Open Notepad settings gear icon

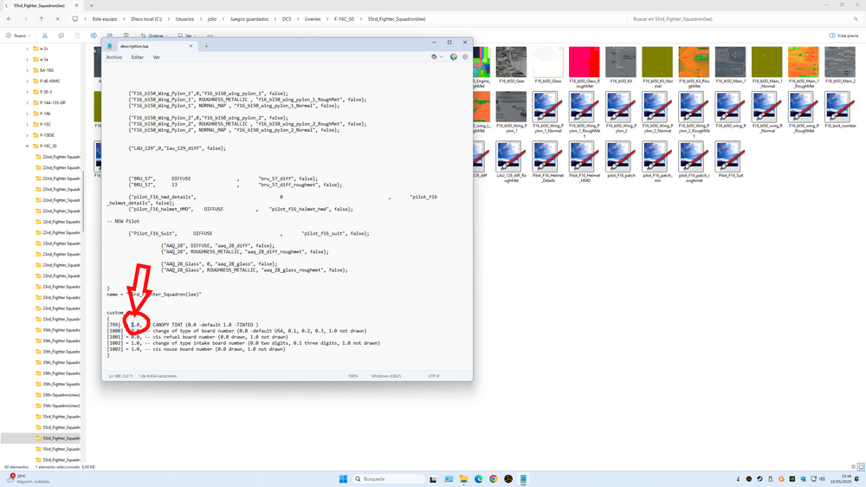(465, 57)
